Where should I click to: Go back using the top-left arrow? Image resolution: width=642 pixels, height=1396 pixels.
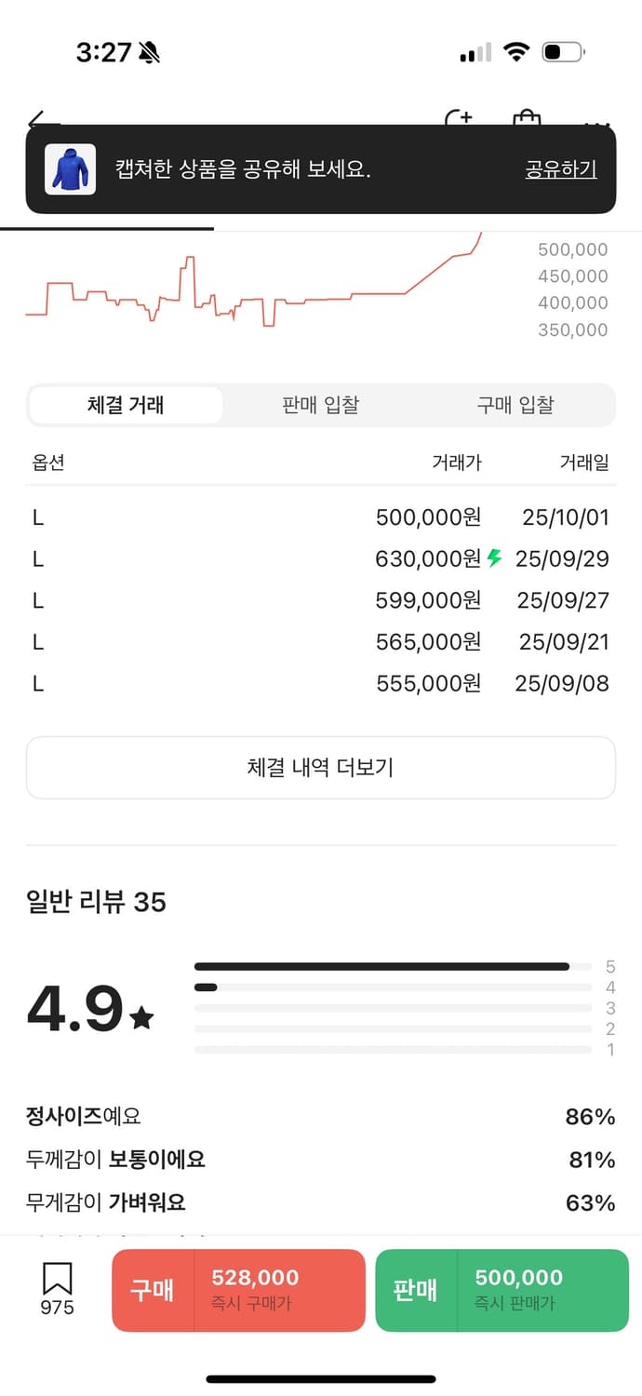click(41, 119)
